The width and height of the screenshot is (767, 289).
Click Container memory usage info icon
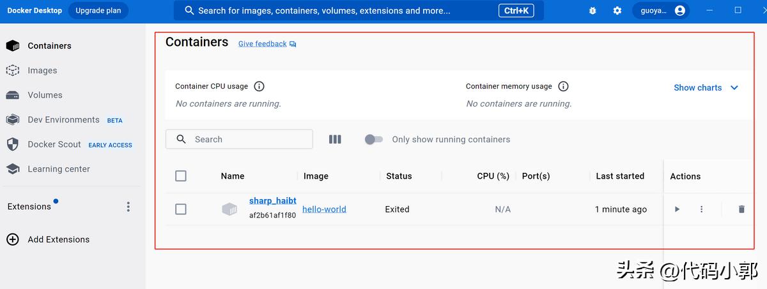[563, 86]
